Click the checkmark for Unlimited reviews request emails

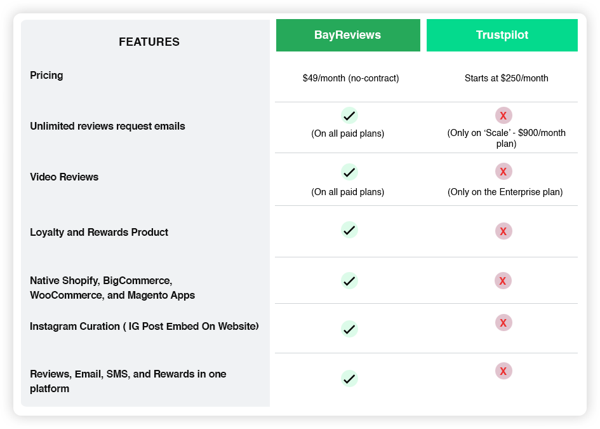click(x=349, y=116)
